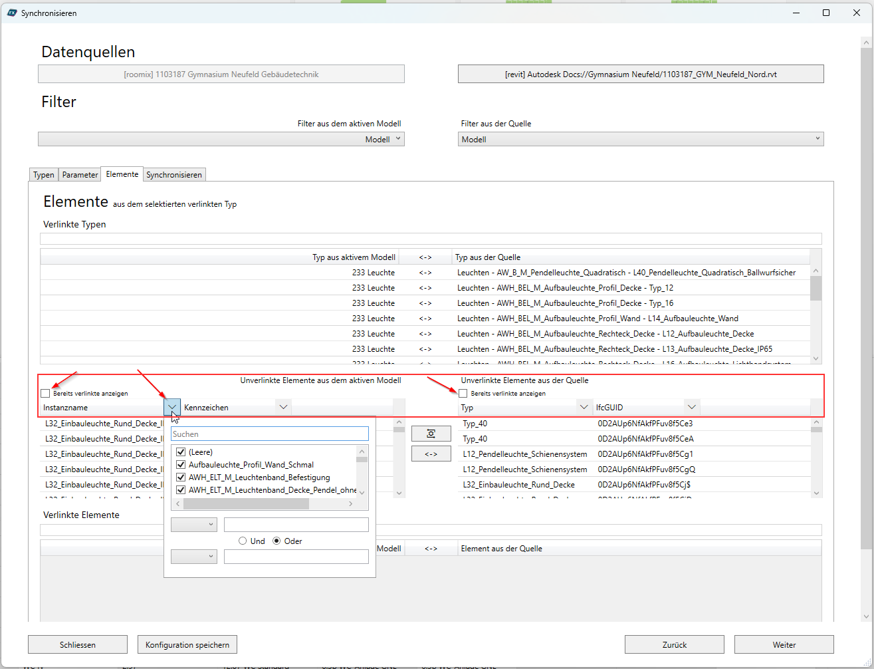Click the app icon in the title bar
Viewport: 874px width, 669px height.
tap(12, 13)
